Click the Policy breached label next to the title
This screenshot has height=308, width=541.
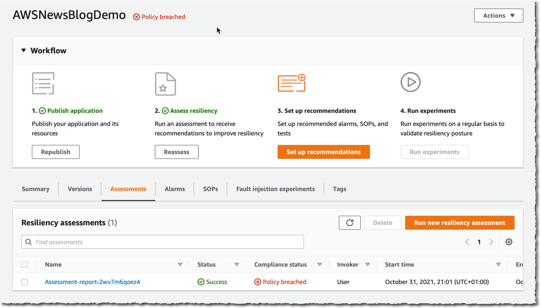(x=163, y=17)
